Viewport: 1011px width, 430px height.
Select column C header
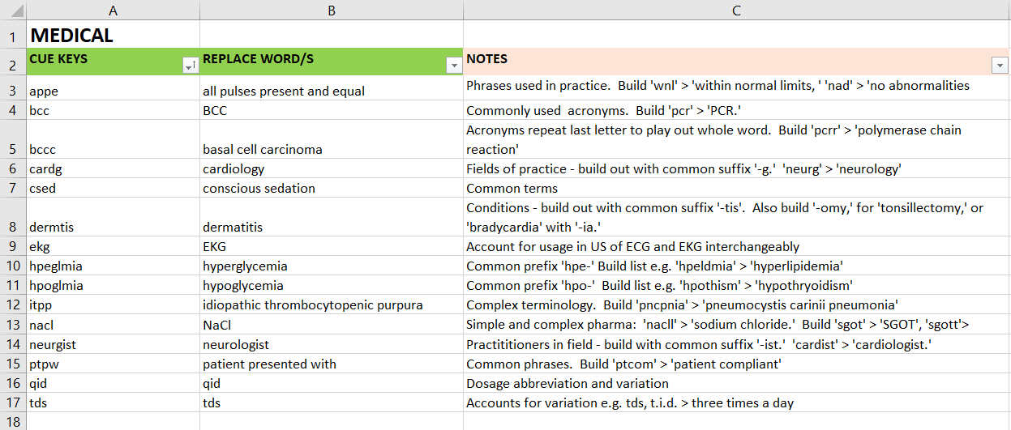click(x=736, y=11)
